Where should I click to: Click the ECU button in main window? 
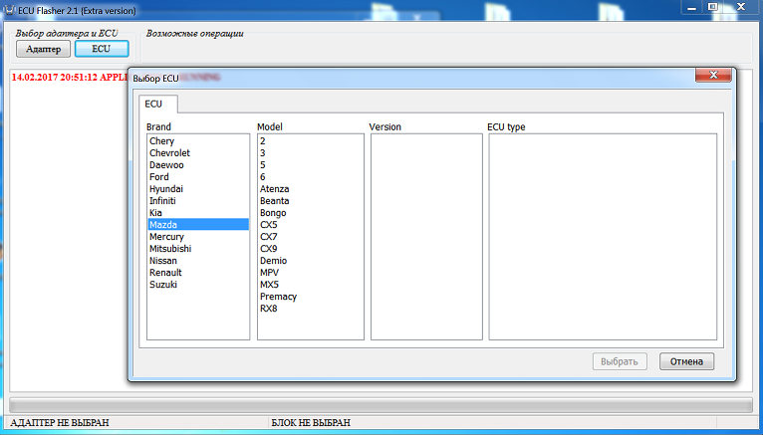point(102,49)
